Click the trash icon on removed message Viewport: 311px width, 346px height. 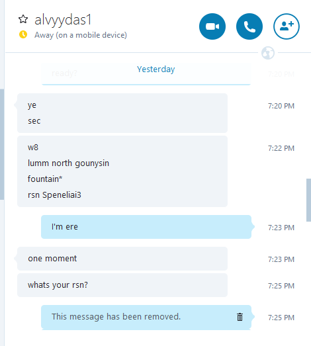pos(240,317)
